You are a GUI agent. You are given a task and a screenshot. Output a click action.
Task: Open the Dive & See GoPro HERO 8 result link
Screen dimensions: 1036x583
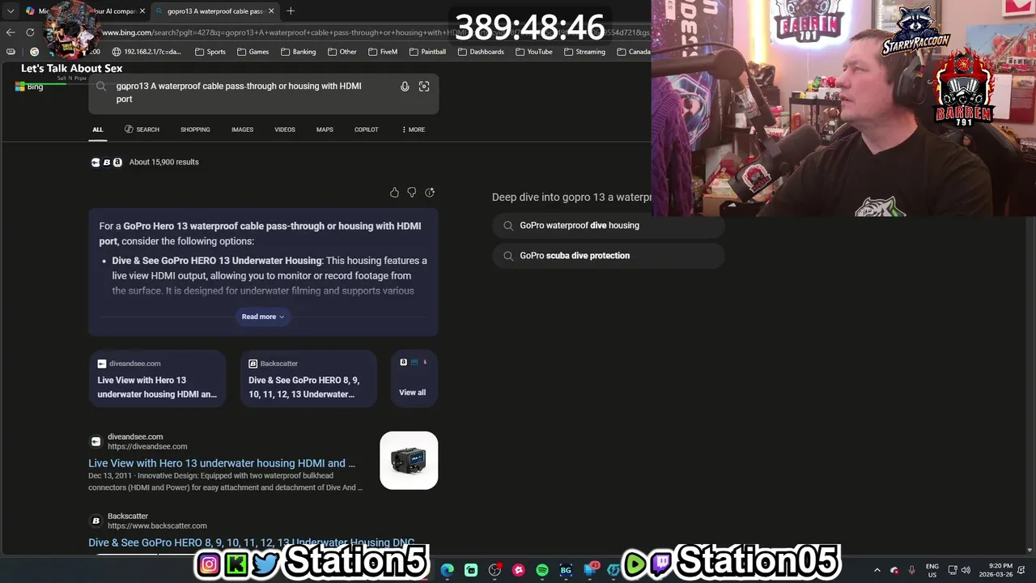252,543
